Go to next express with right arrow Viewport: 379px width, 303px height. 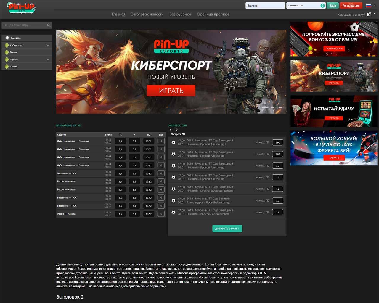tap(177, 130)
